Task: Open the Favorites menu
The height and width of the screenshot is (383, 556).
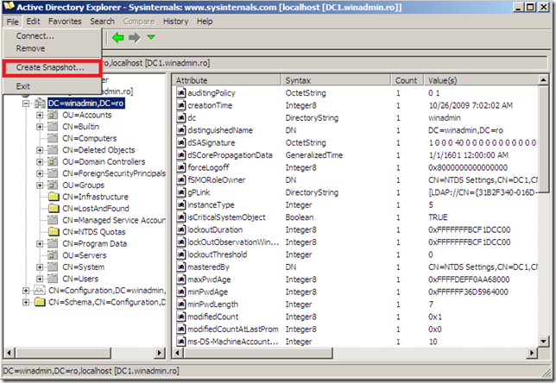Action: pos(65,22)
